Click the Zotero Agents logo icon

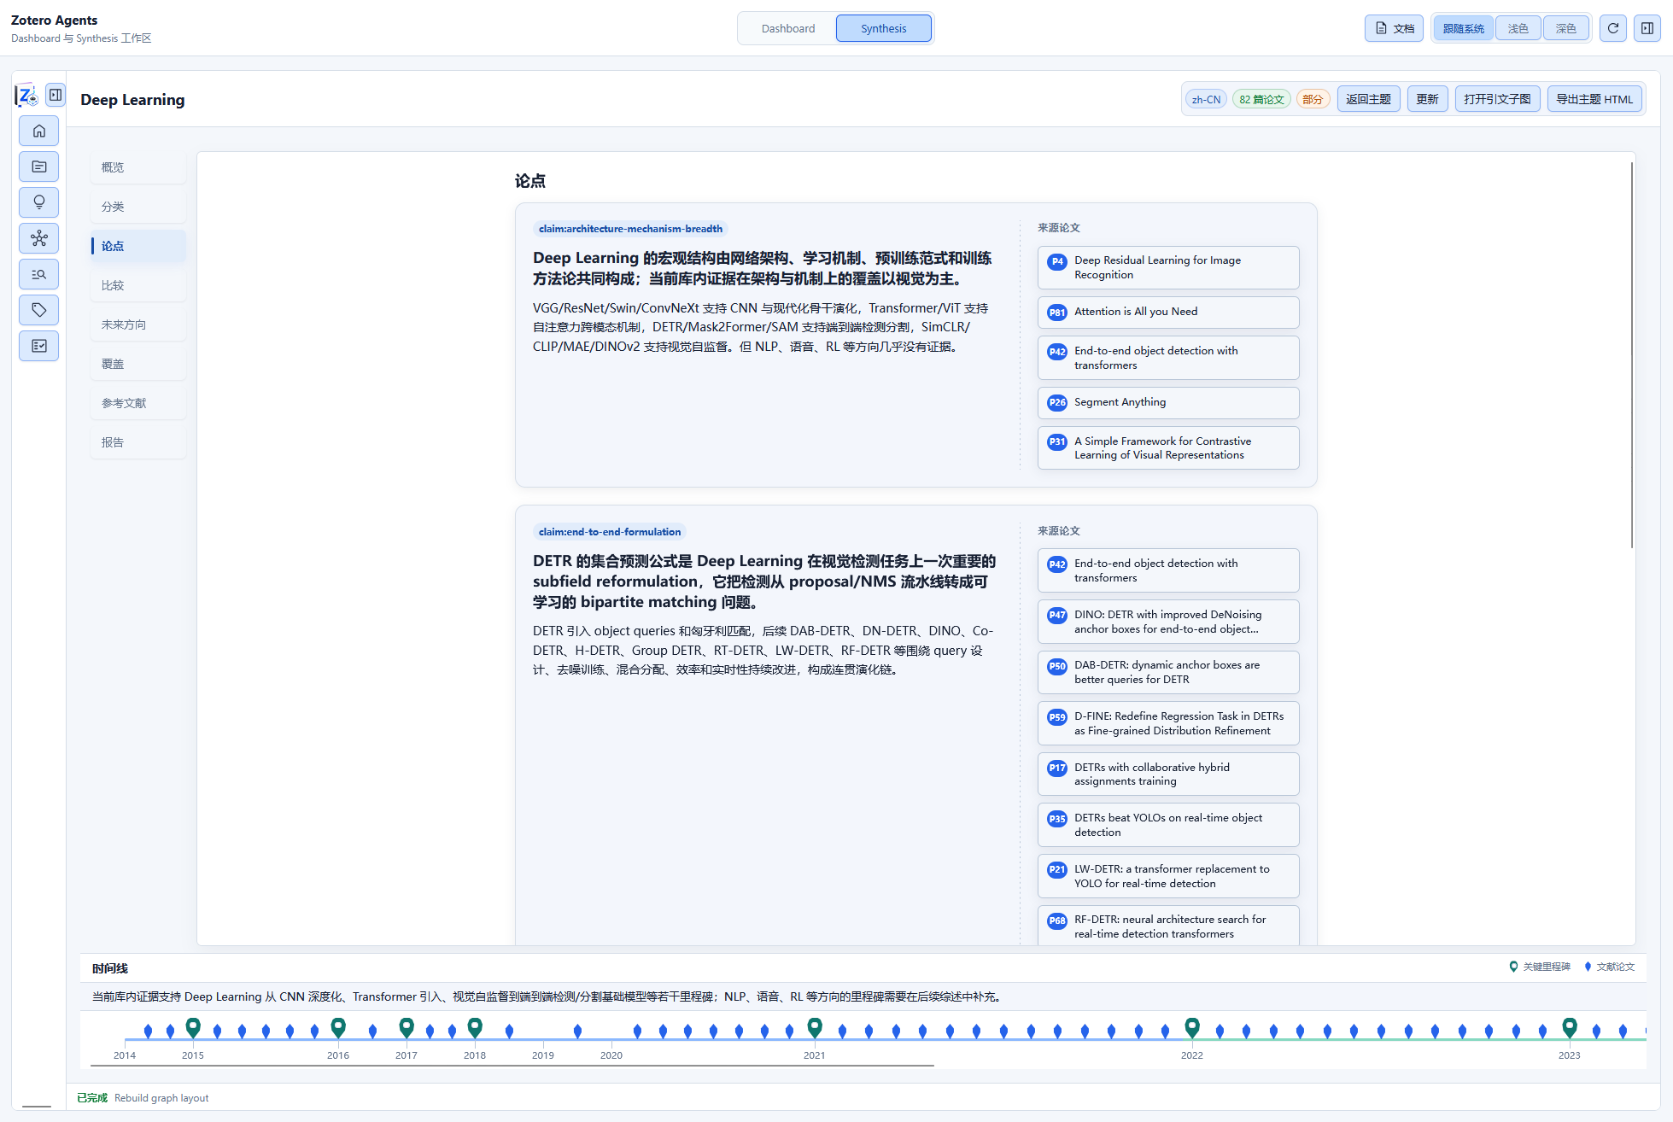point(26,95)
